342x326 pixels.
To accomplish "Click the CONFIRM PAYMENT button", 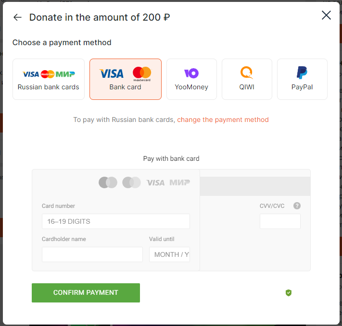I will [86, 293].
